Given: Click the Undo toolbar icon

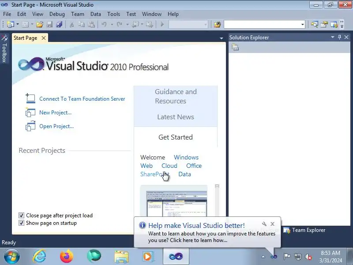Looking at the screenshot, I should (x=104, y=24).
